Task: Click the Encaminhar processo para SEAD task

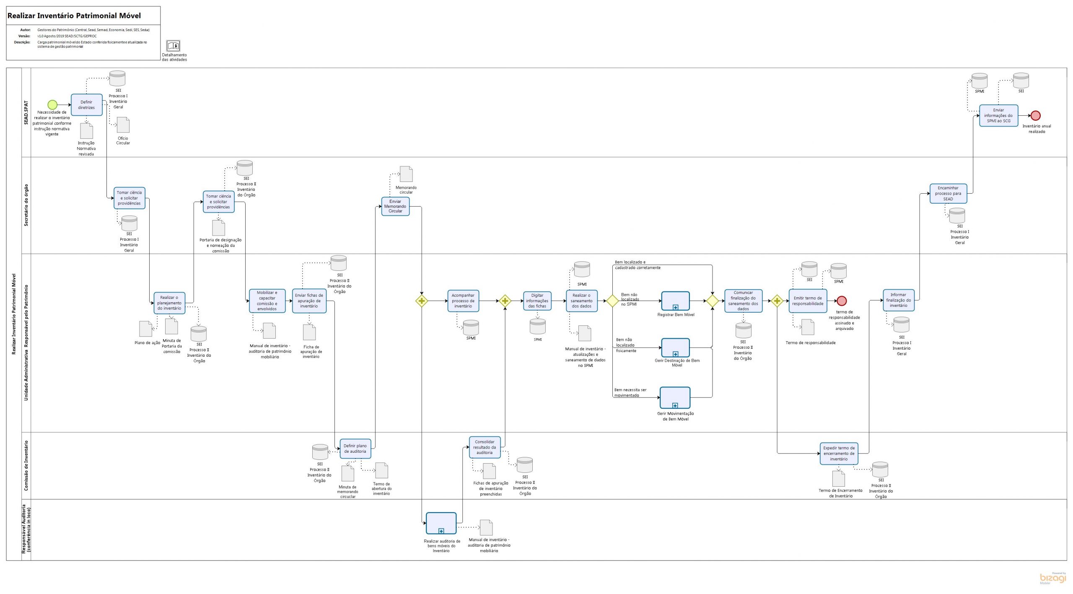Action: pos(948,194)
